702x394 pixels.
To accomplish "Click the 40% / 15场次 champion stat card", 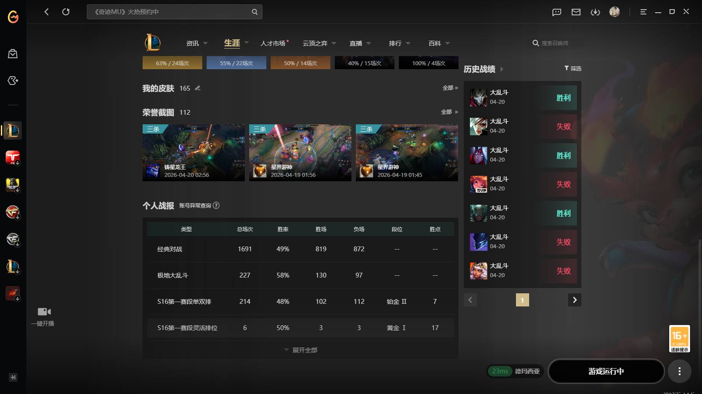I will point(365,63).
